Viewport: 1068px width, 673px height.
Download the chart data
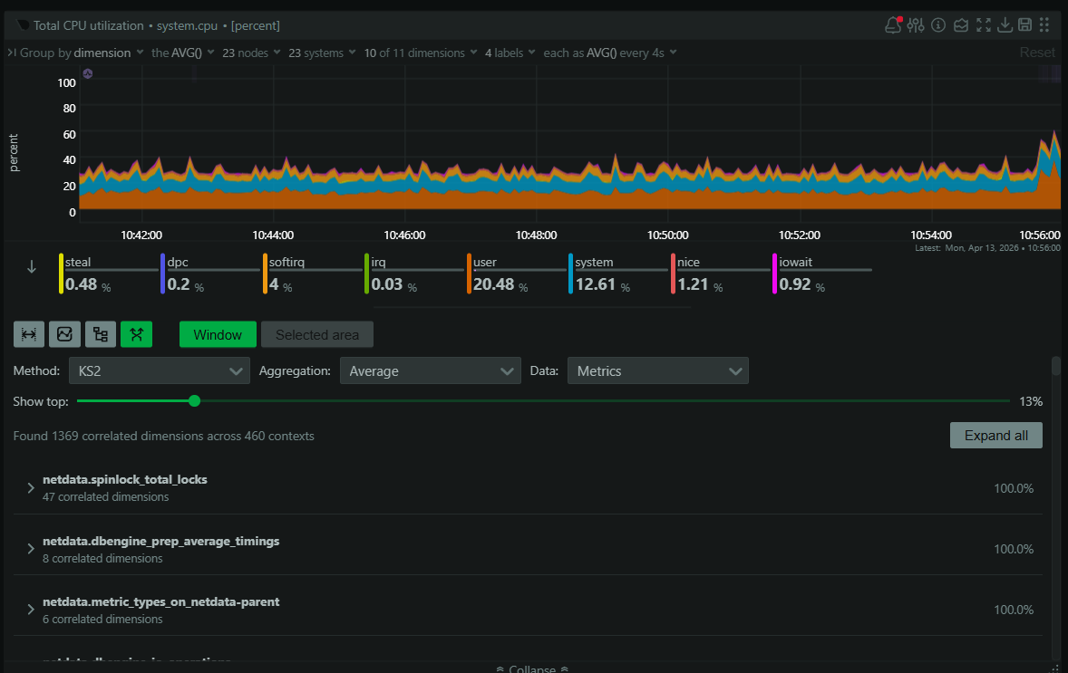(x=1005, y=25)
